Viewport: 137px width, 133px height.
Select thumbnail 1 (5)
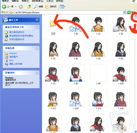tap(98, 48)
